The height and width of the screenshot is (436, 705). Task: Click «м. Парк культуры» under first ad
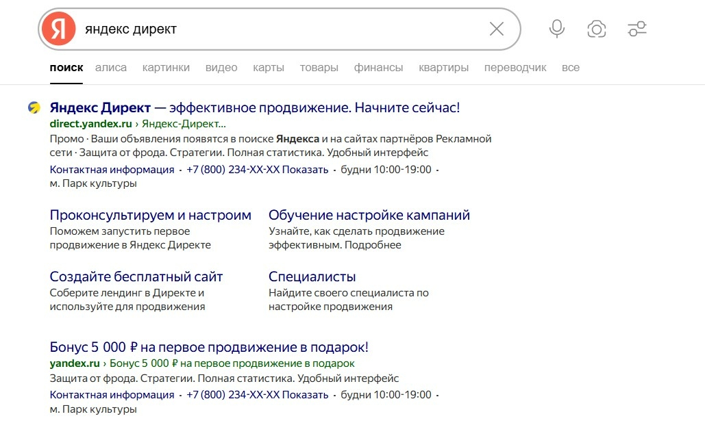tap(93, 183)
